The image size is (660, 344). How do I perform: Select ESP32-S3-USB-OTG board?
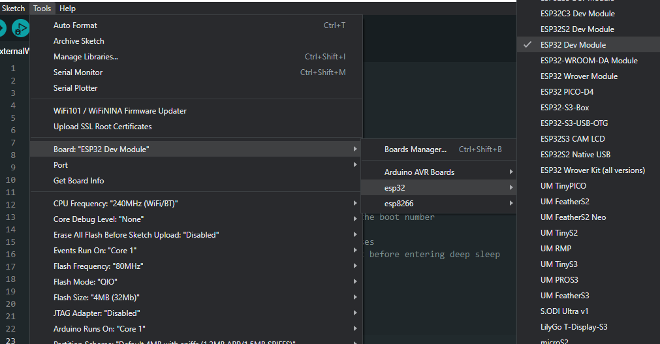tap(588, 123)
